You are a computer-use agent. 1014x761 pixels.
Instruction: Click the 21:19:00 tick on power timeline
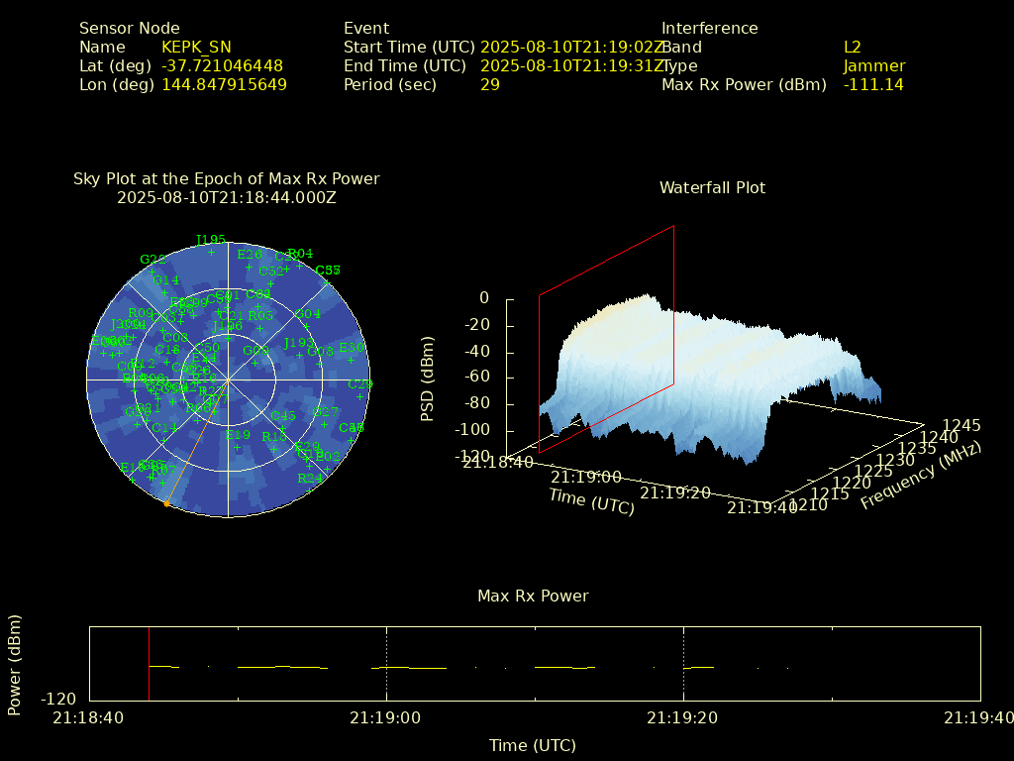[x=386, y=717]
